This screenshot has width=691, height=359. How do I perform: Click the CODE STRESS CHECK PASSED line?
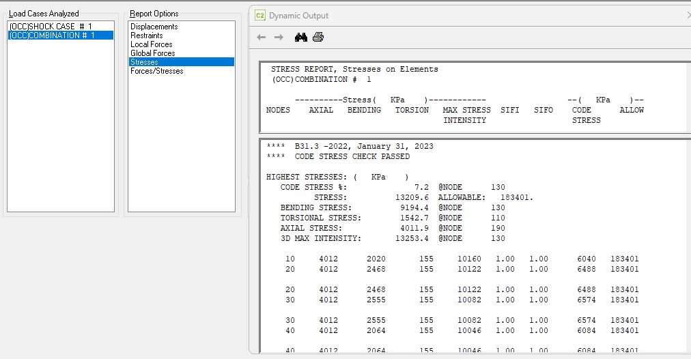point(352,156)
